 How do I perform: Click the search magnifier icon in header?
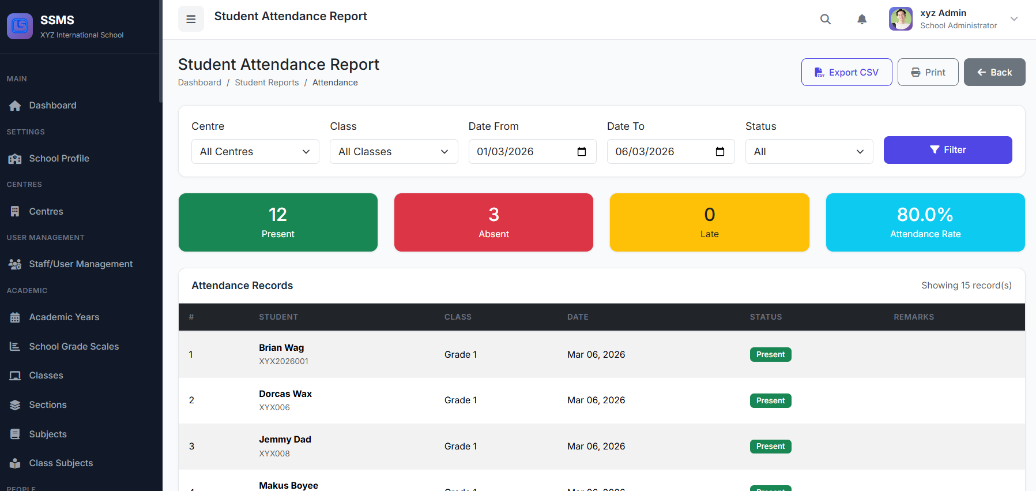(x=825, y=19)
